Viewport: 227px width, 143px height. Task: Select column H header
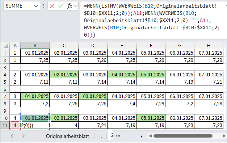click(209, 46)
